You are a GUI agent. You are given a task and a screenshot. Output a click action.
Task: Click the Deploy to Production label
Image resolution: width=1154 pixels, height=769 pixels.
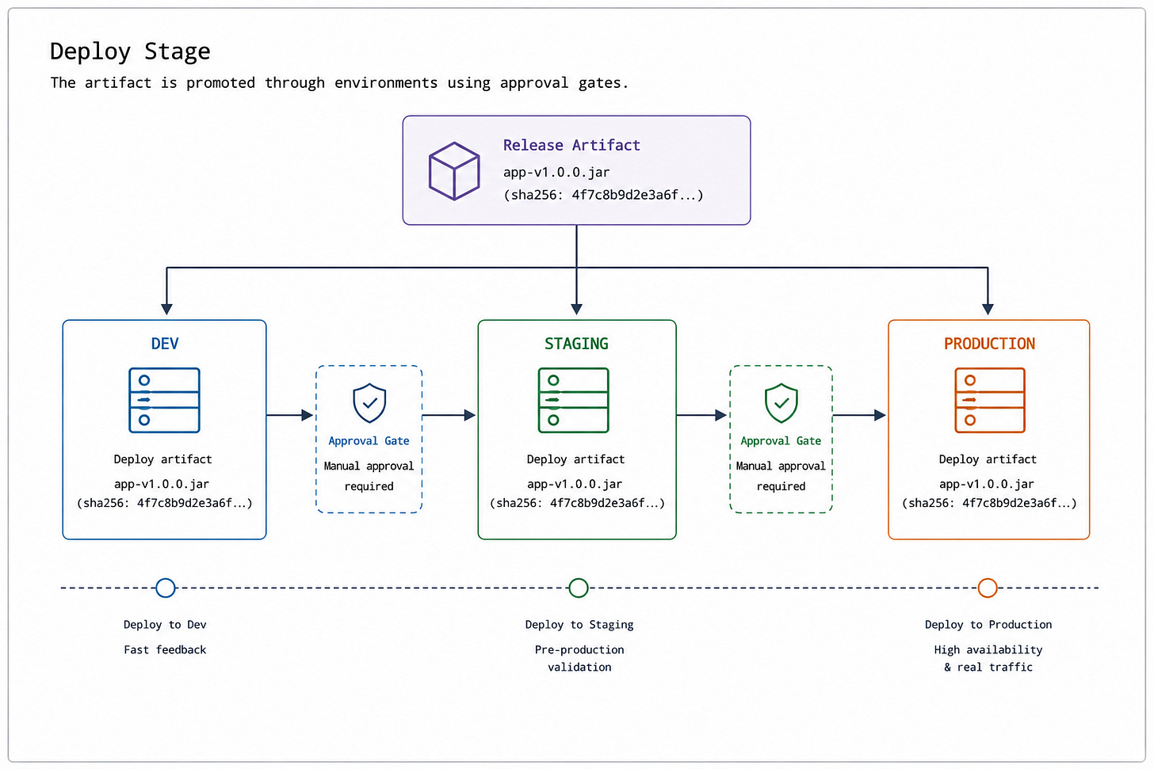click(988, 625)
